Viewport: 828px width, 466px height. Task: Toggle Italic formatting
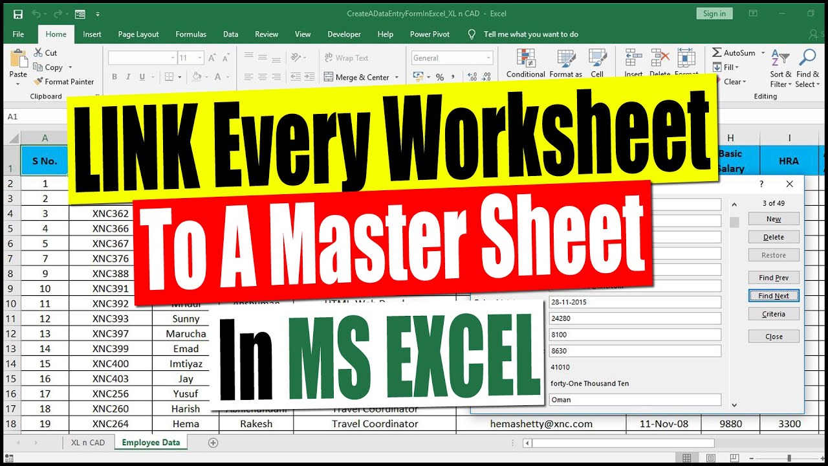coord(129,77)
